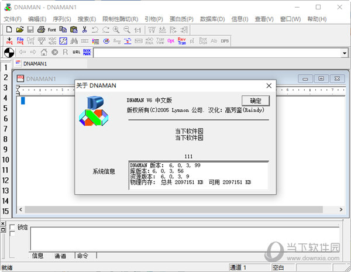351x272 pixels.
Task: Click the 通道 1 status bar entry
Action: [249, 267]
